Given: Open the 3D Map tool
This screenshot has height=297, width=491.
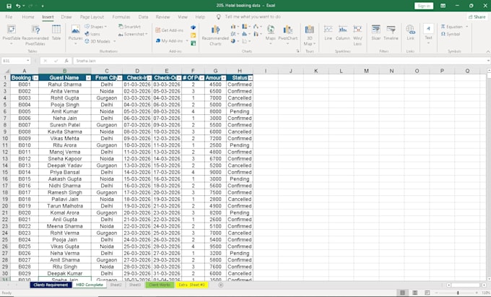Looking at the screenshot, I should tap(309, 35).
